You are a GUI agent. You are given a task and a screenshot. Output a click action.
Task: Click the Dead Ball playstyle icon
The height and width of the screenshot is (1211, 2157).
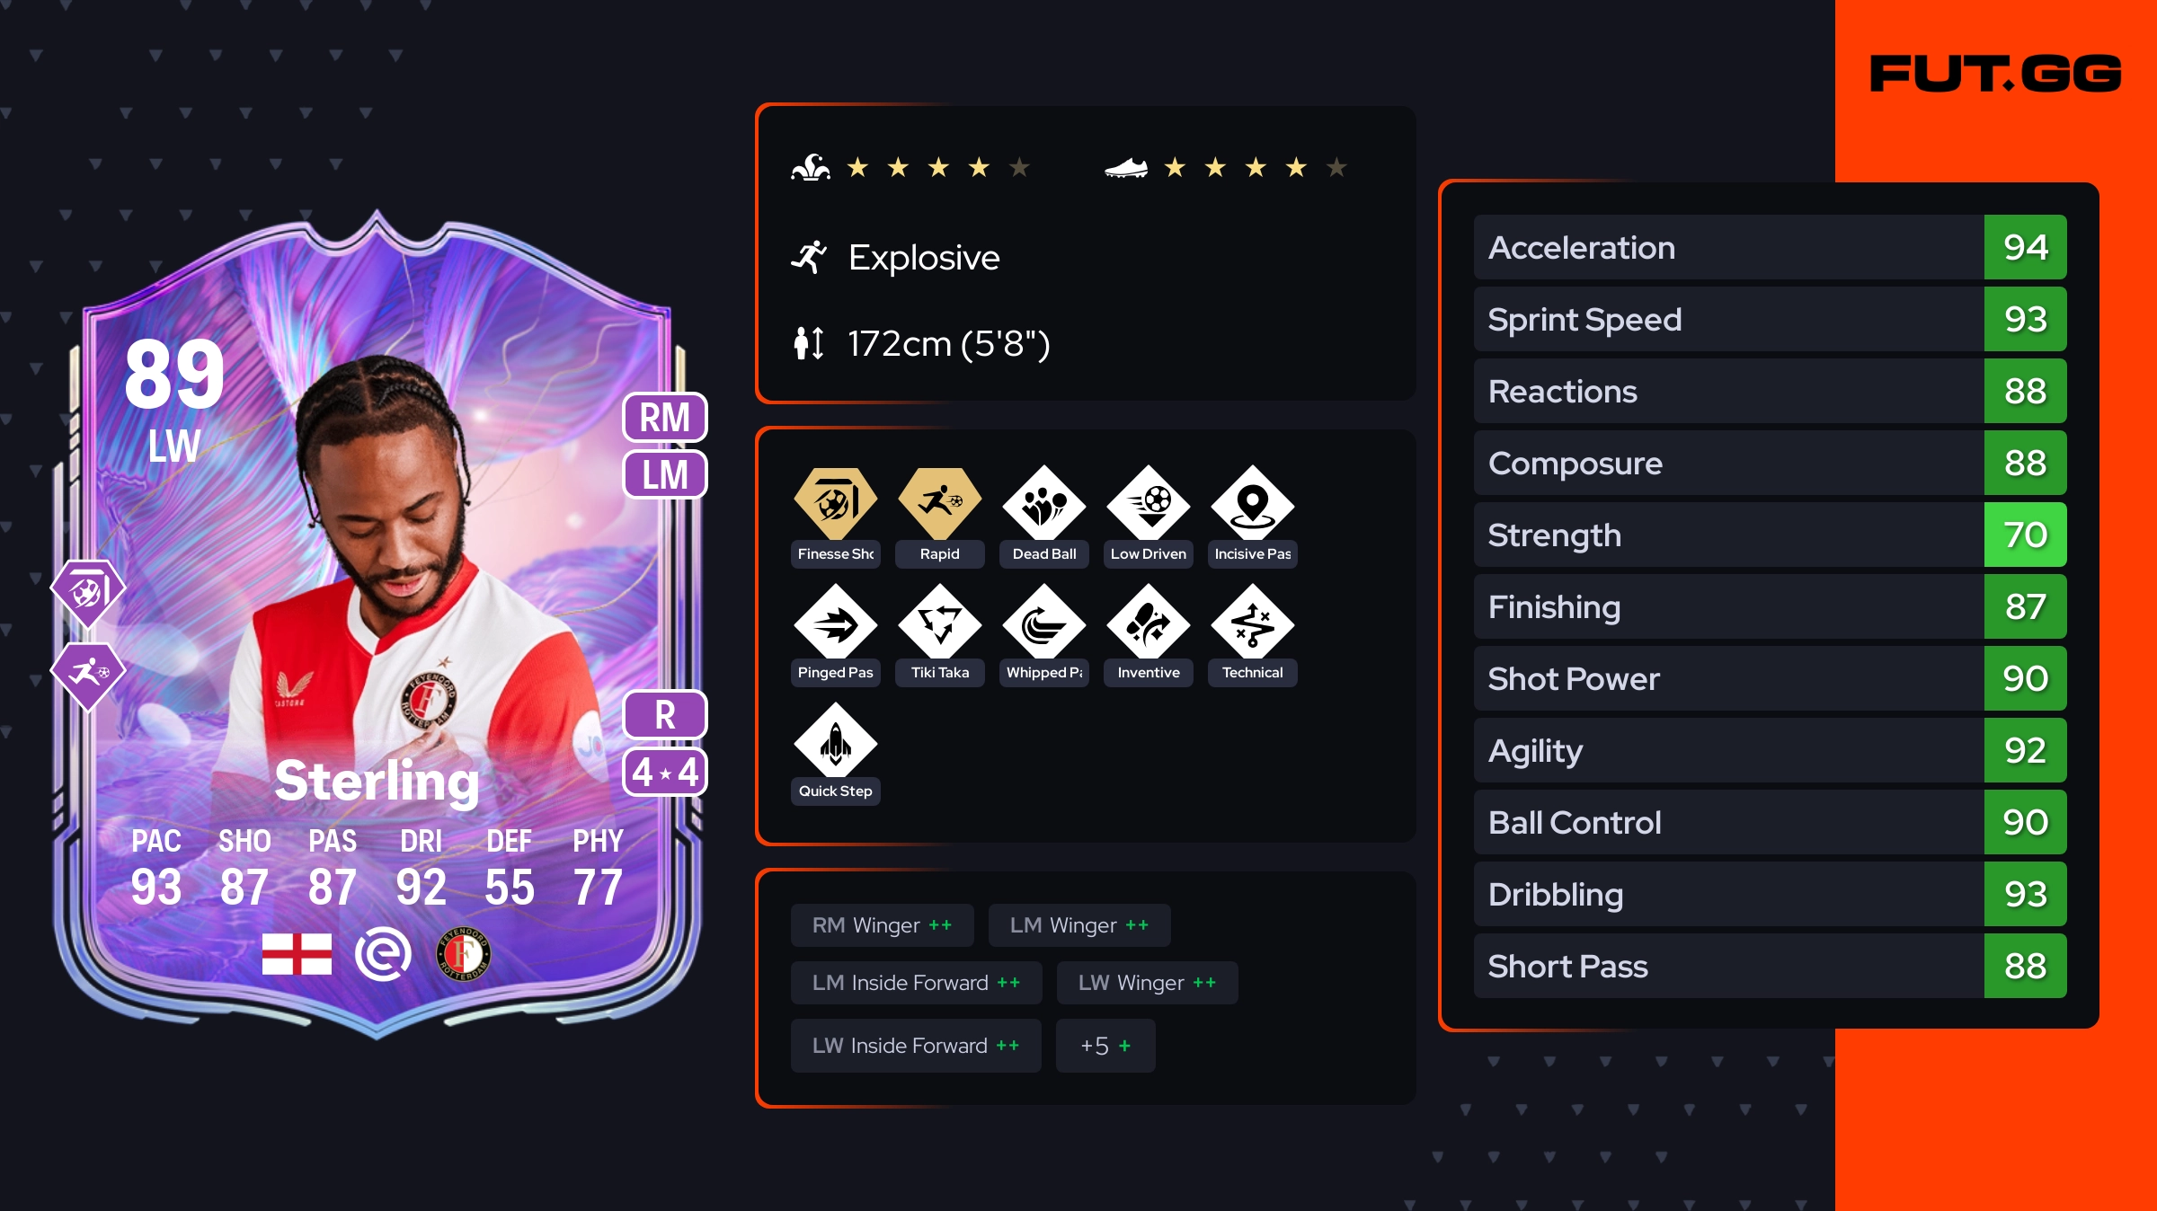click(1043, 503)
